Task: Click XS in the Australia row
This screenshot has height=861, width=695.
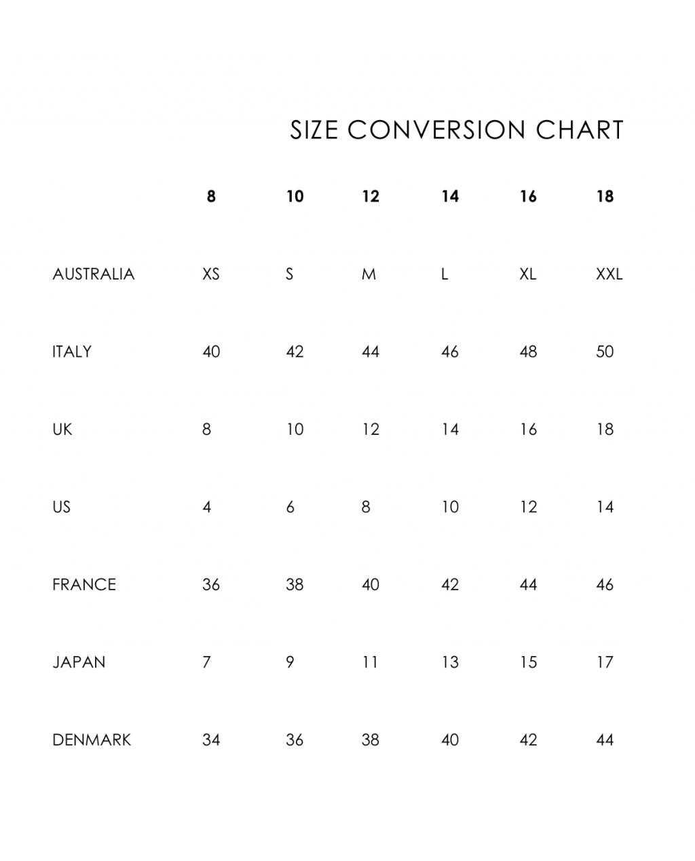Action: point(211,274)
